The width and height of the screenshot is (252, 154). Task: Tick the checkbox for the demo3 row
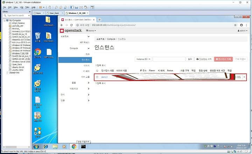(97, 77)
